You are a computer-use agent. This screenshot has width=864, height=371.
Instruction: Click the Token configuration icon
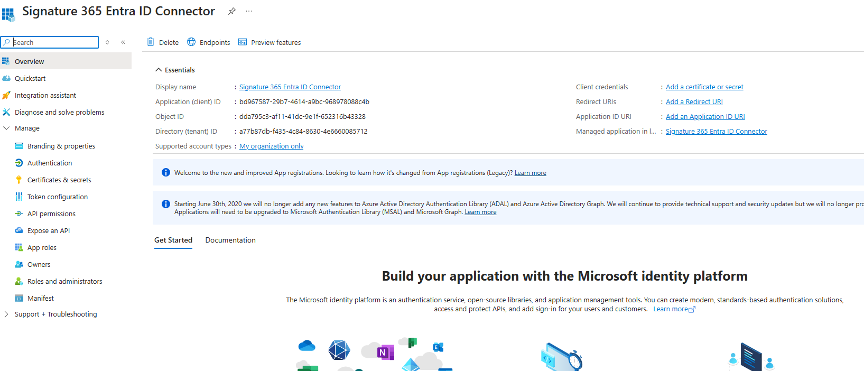pos(19,197)
